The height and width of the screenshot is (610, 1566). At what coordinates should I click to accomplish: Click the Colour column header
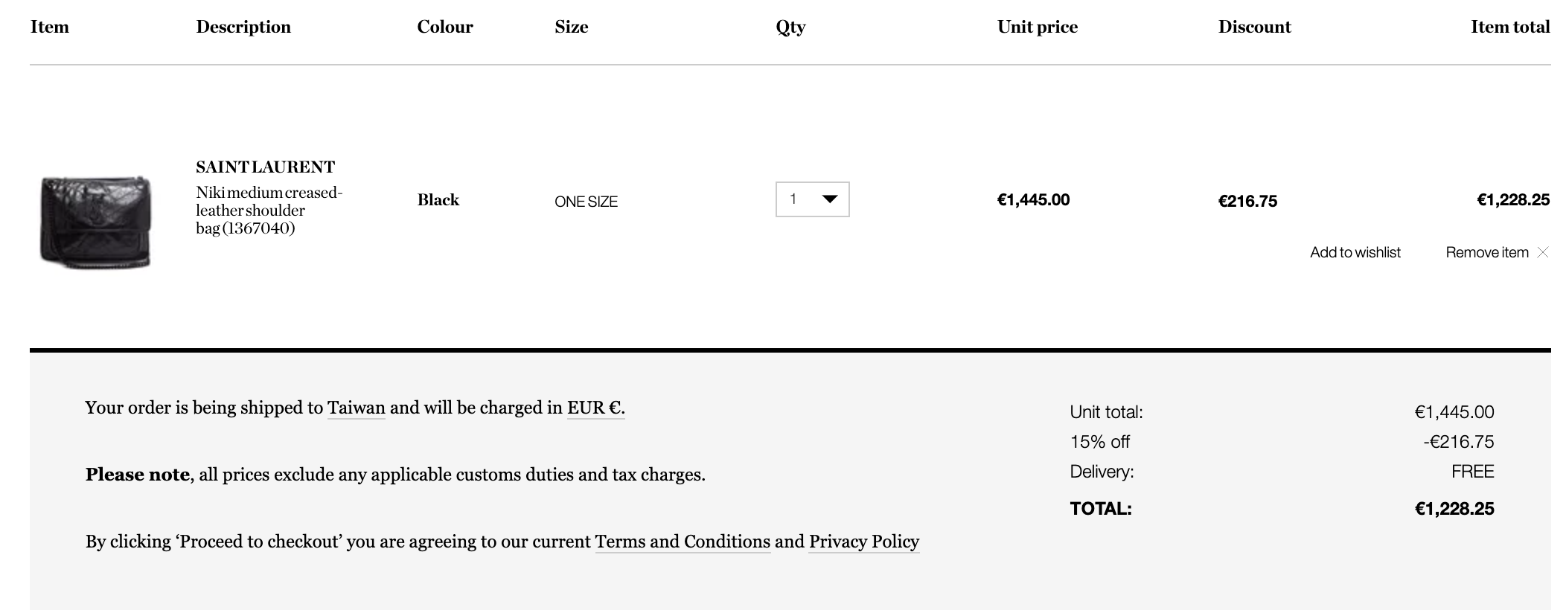[444, 28]
